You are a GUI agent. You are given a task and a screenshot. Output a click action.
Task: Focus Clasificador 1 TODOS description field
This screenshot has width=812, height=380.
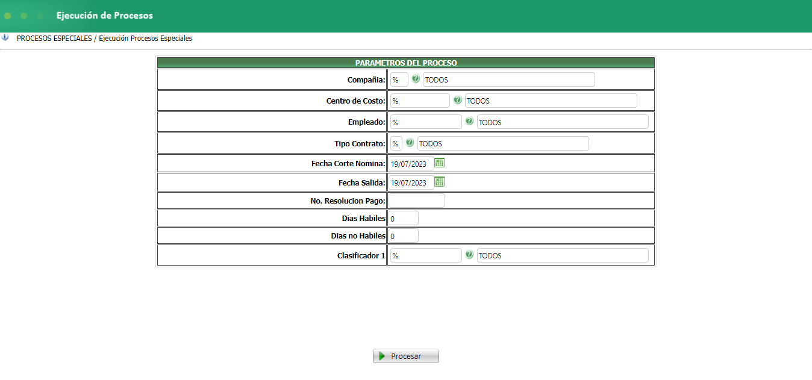point(563,255)
